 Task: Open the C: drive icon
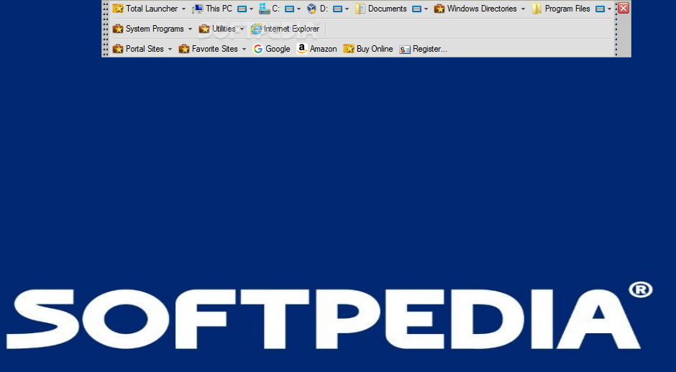pos(264,9)
